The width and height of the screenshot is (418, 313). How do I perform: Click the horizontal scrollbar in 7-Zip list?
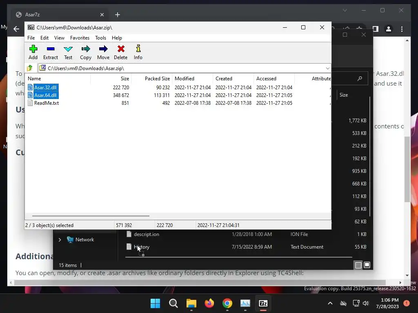(x=91, y=216)
